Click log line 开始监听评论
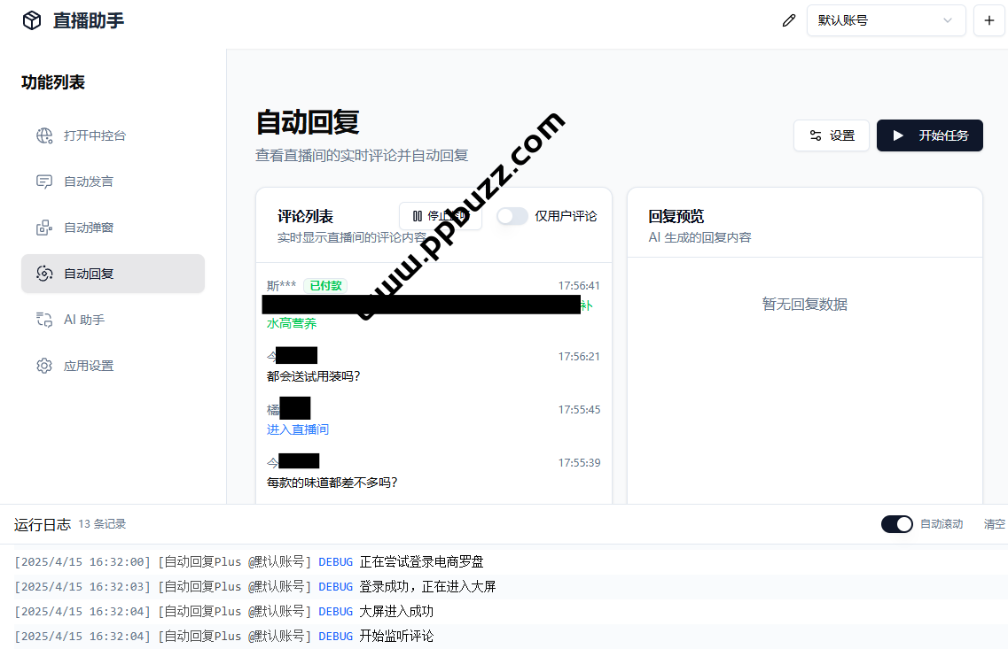 [x=396, y=636]
